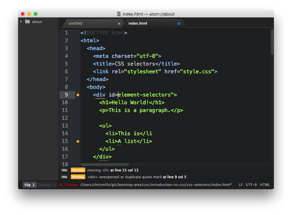Screen dimensions: 292x215
Task: Open the UTF-8 encoding selector
Action: pos(251,185)
